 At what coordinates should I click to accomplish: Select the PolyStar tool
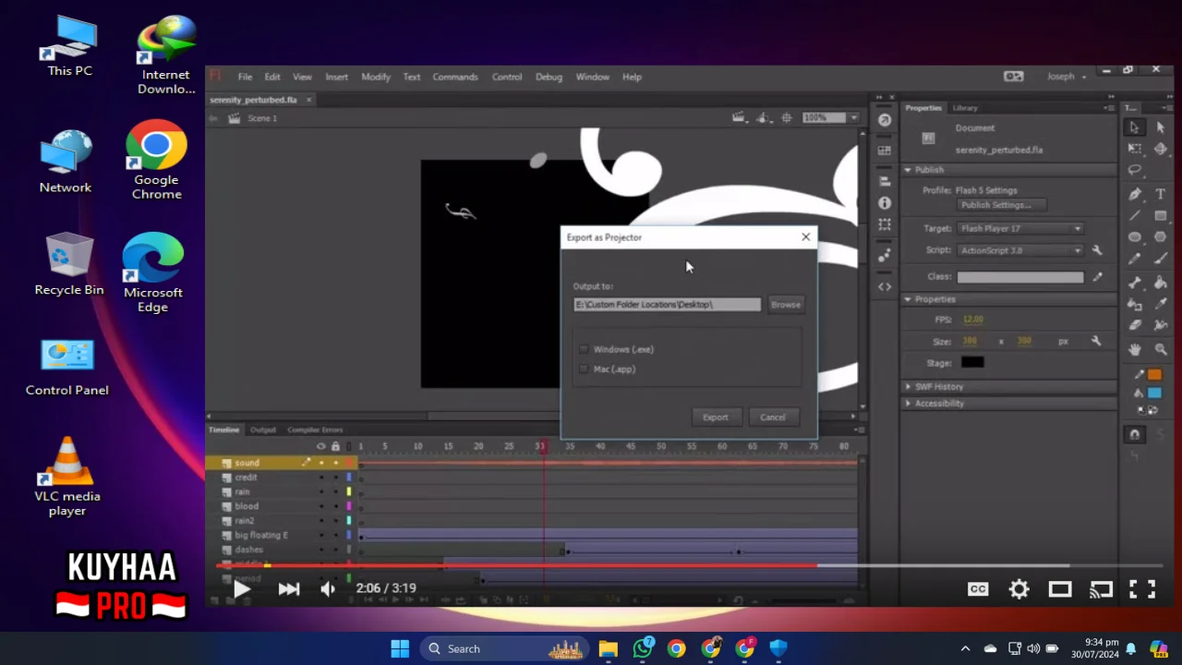tap(1161, 236)
